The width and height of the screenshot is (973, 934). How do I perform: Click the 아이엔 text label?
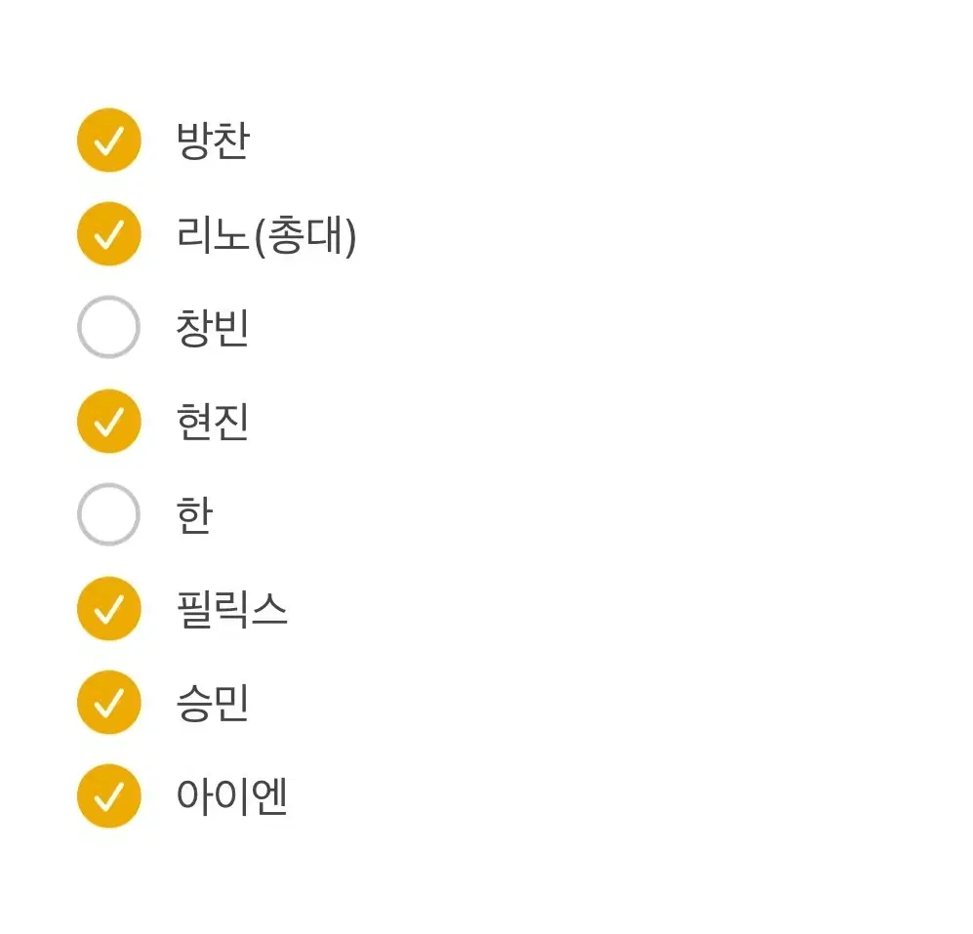pyautogui.click(x=232, y=796)
